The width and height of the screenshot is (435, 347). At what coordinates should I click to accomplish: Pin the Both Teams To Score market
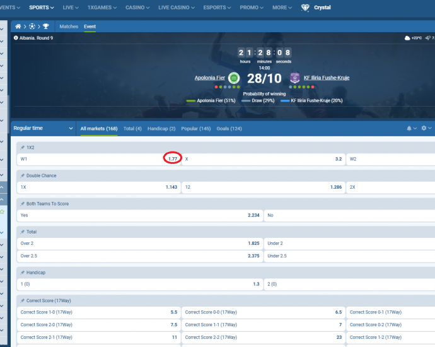point(23,204)
